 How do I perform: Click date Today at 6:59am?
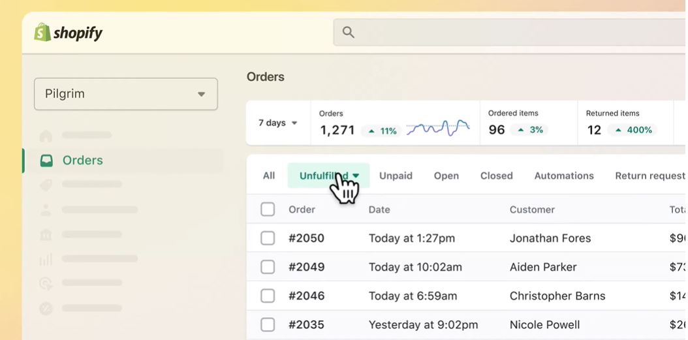(413, 296)
